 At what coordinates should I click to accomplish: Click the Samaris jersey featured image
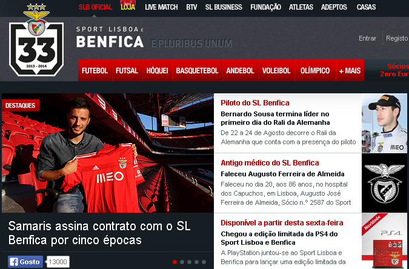[x=108, y=153]
